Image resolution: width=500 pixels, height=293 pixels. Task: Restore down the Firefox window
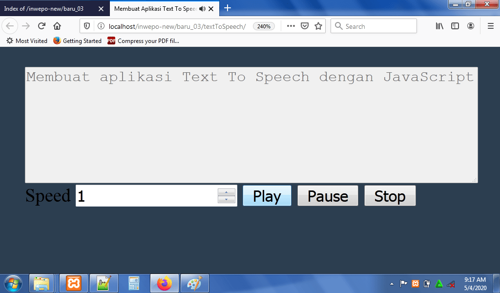coord(468,4)
